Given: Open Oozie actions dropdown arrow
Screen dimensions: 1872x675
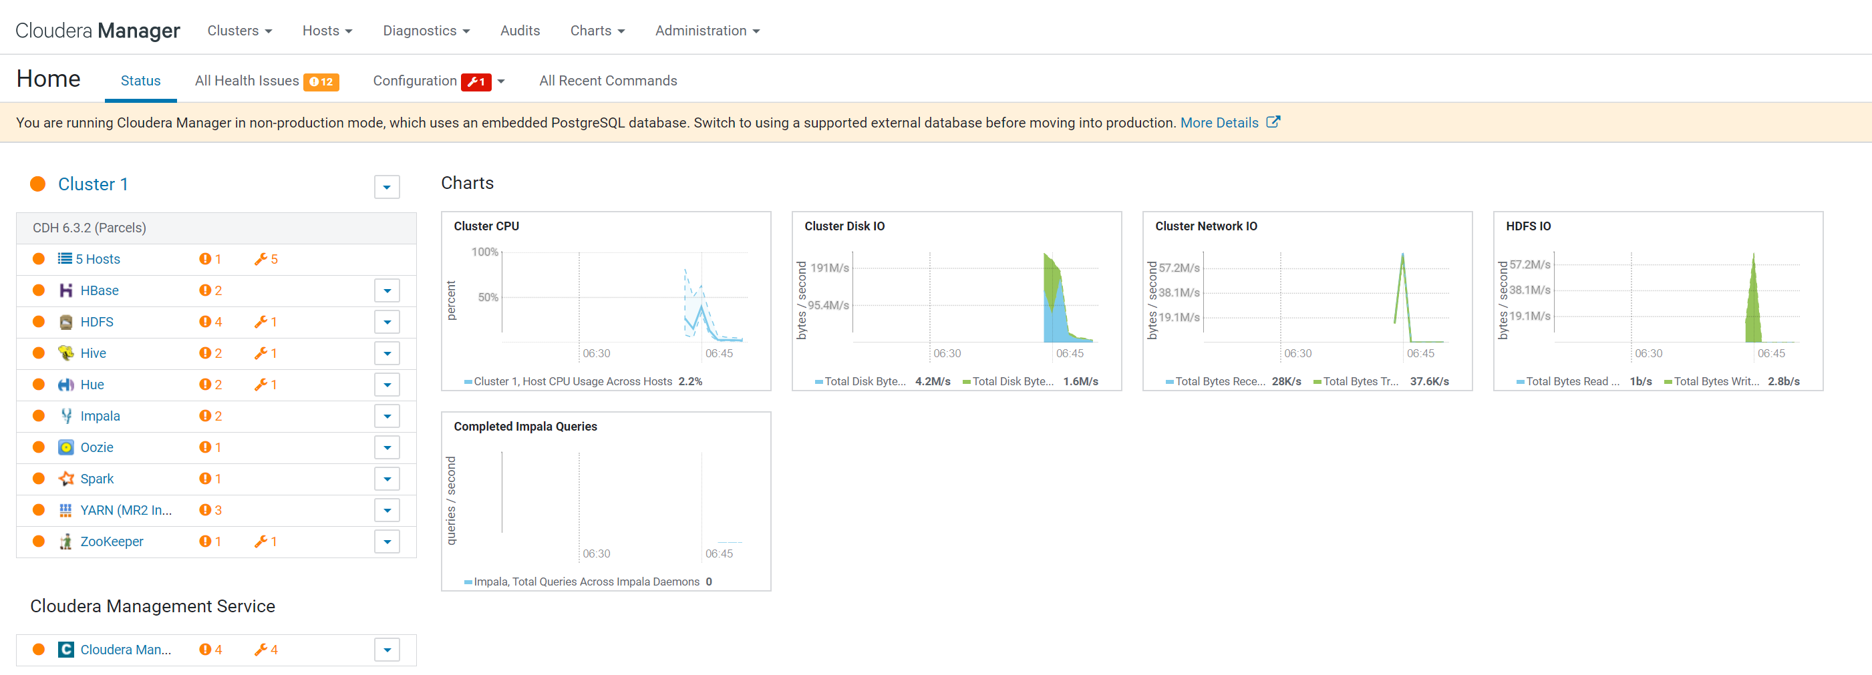Looking at the screenshot, I should (387, 447).
